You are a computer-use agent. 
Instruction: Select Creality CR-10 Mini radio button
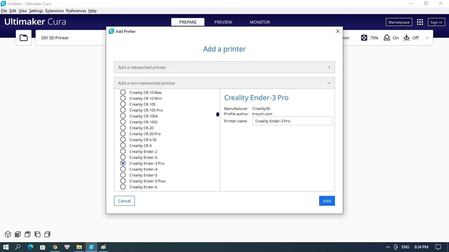pyautogui.click(x=123, y=98)
